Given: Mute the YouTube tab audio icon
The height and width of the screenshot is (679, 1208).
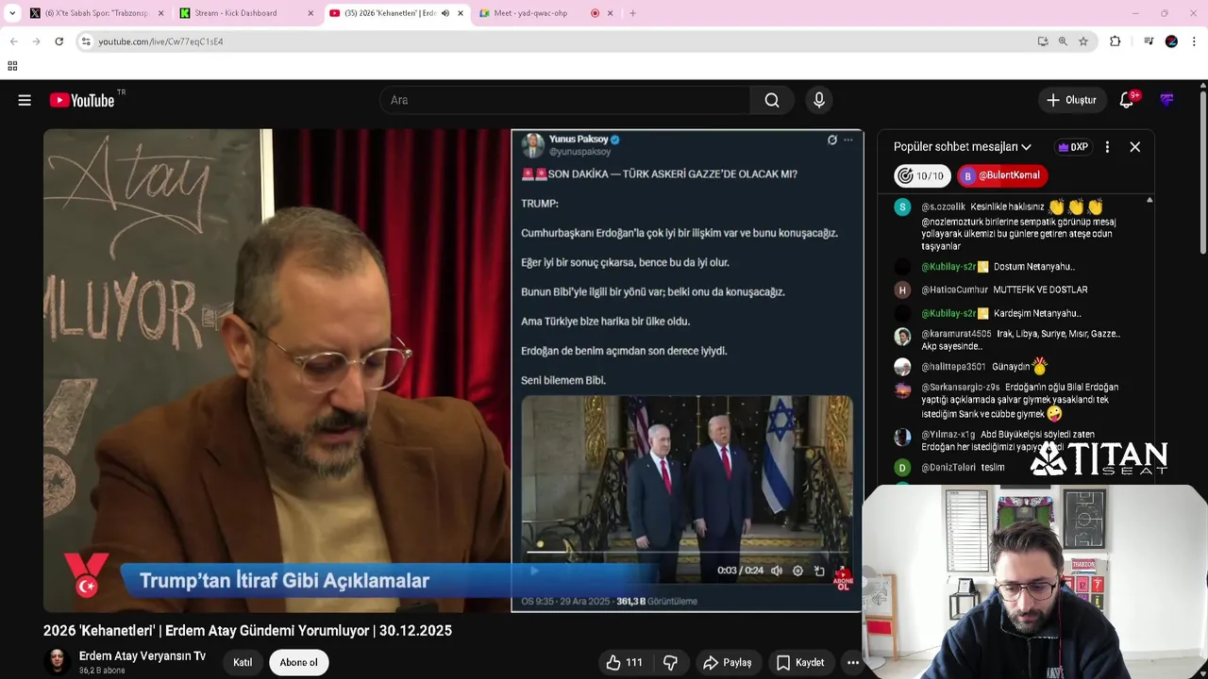Looking at the screenshot, I should click(445, 13).
